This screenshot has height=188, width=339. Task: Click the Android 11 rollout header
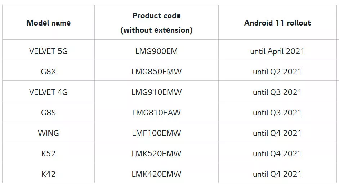278,23
